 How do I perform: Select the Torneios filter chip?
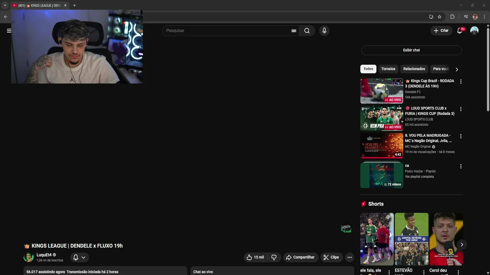(x=388, y=69)
